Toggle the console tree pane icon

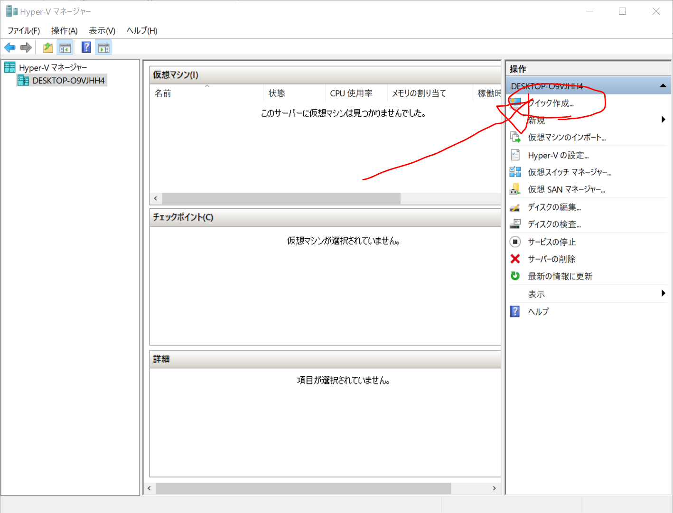pyautogui.click(x=65, y=47)
